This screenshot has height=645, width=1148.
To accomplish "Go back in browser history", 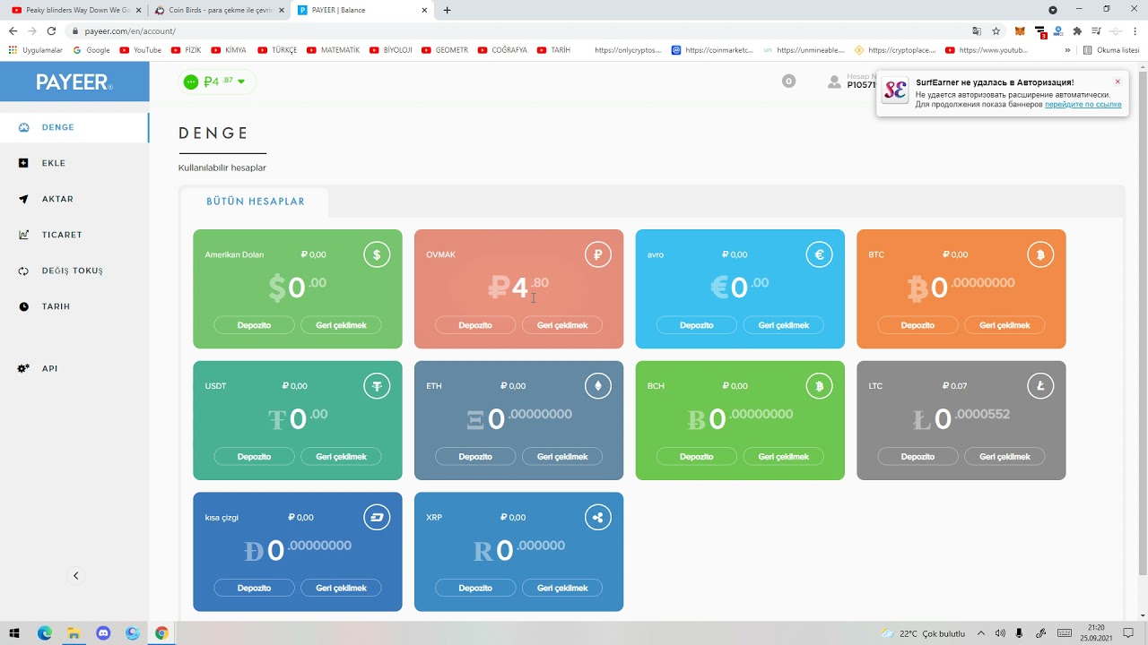I will pyautogui.click(x=13, y=31).
